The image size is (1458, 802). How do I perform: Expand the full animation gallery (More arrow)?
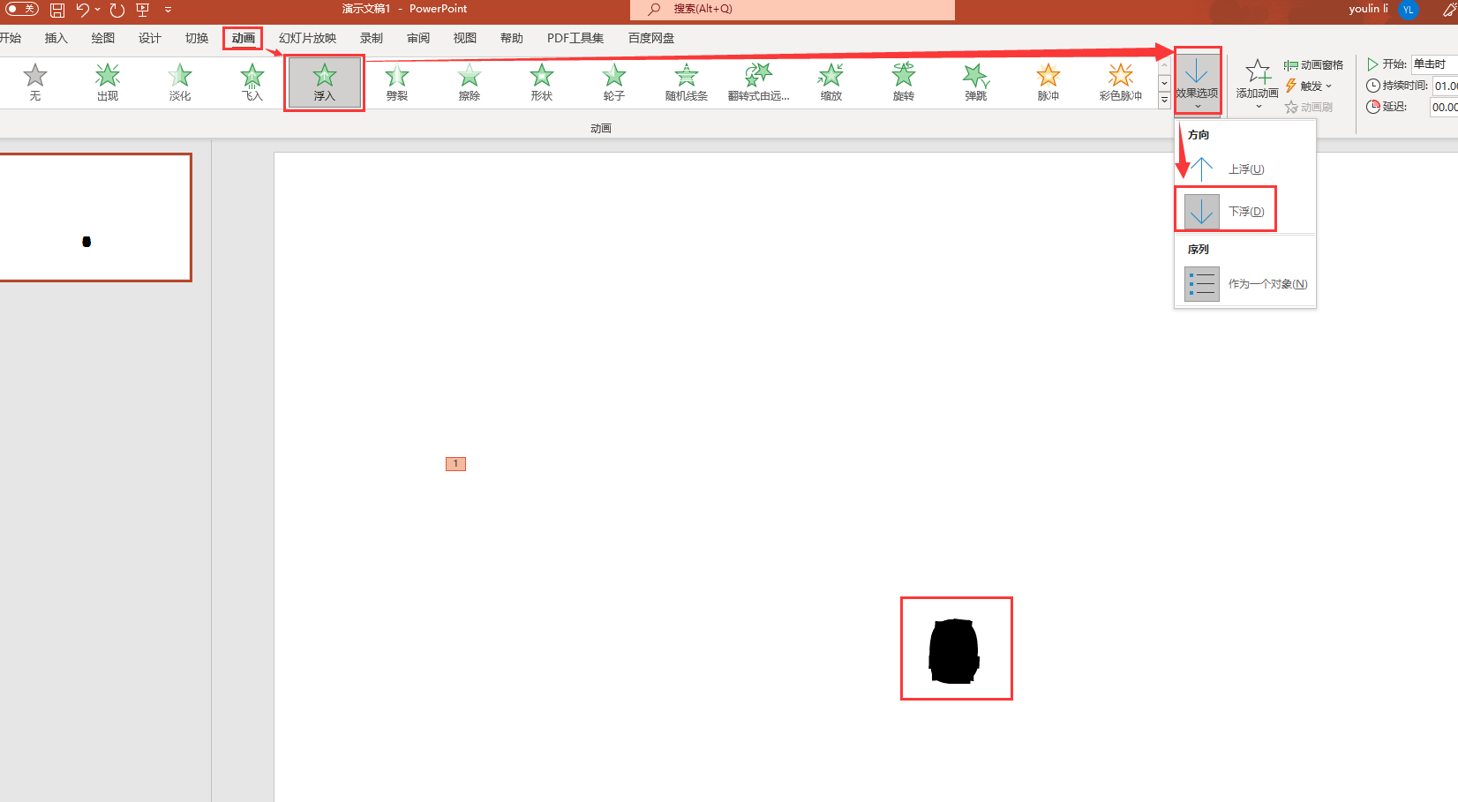tap(1164, 100)
